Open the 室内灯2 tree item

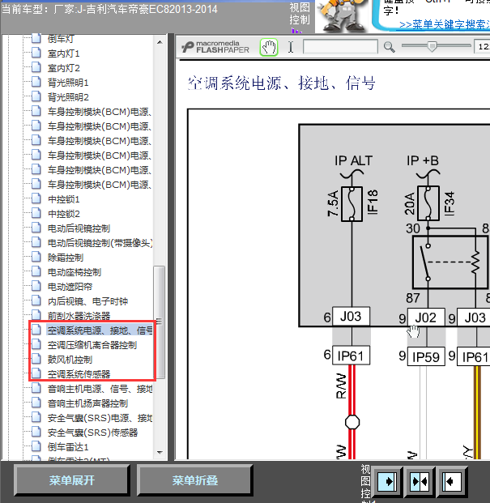[x=63, y=68]
